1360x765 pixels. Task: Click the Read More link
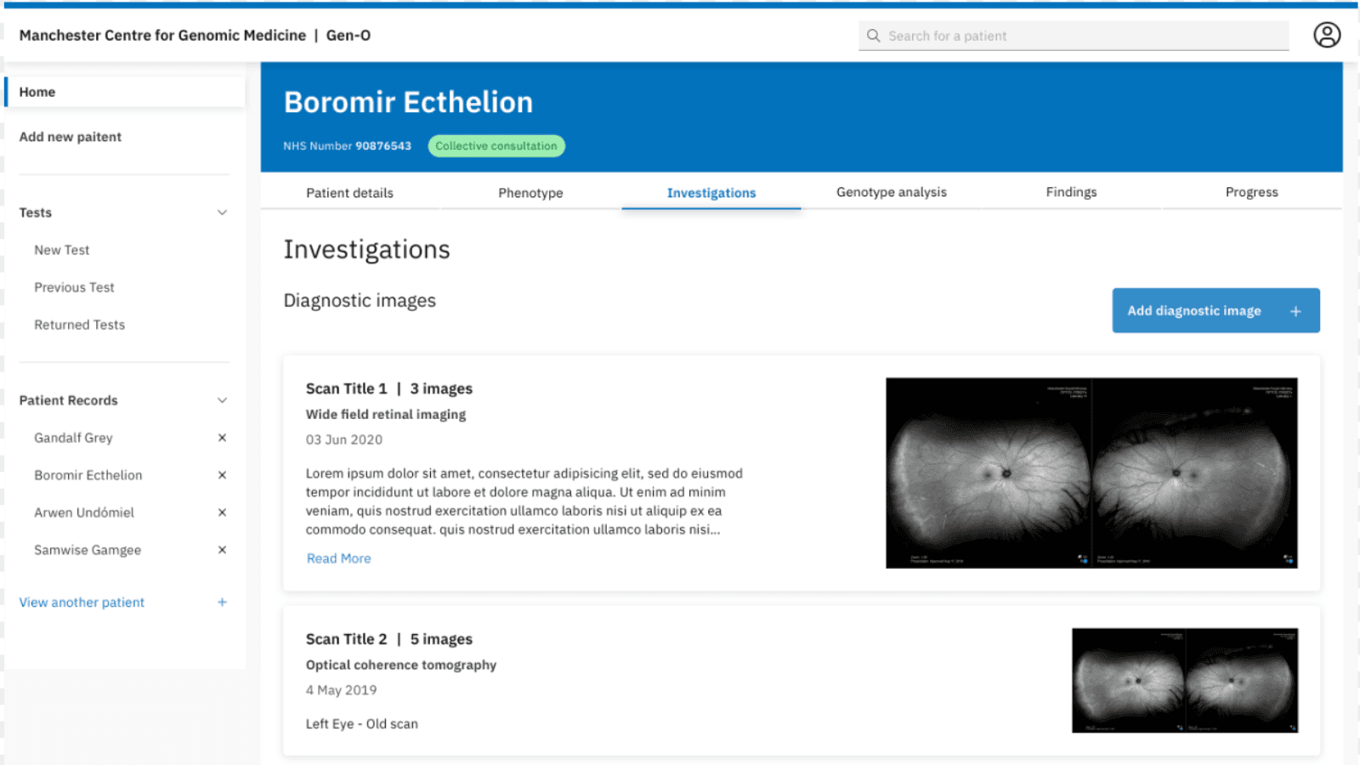(x=338, y=558)
